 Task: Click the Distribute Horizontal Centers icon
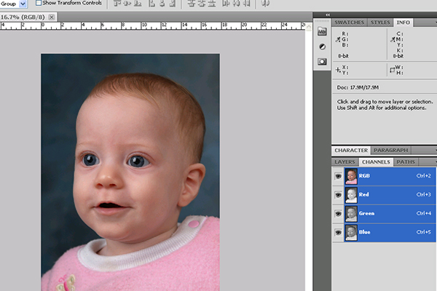tap(236, 4)
